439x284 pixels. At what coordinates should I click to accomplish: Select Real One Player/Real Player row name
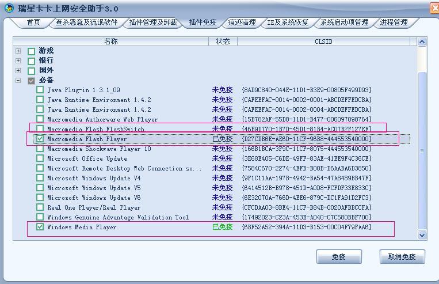[x=94, y=207]
